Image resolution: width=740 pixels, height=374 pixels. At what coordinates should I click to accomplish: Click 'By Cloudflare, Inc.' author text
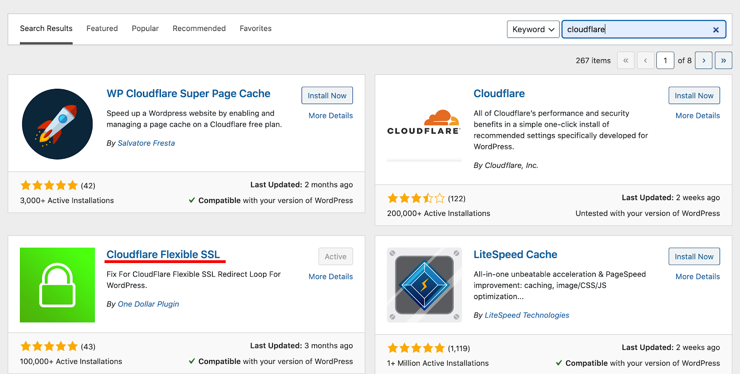pos(506,166)
